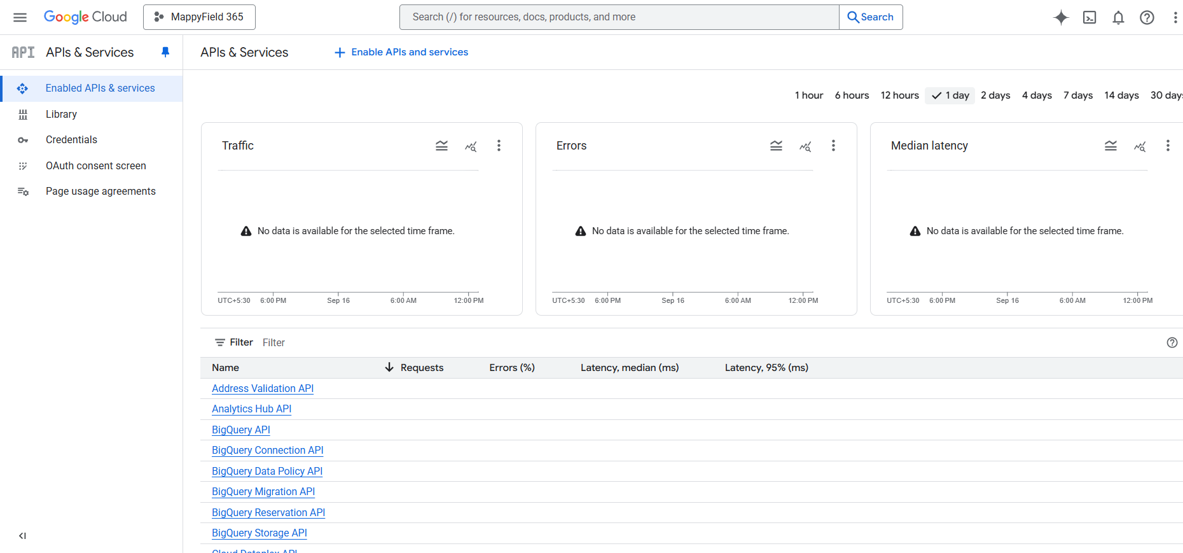1183x553 pixels.
Task: Select the 7 days time range
Action: pyautogui.click(x=1078, y=95)
